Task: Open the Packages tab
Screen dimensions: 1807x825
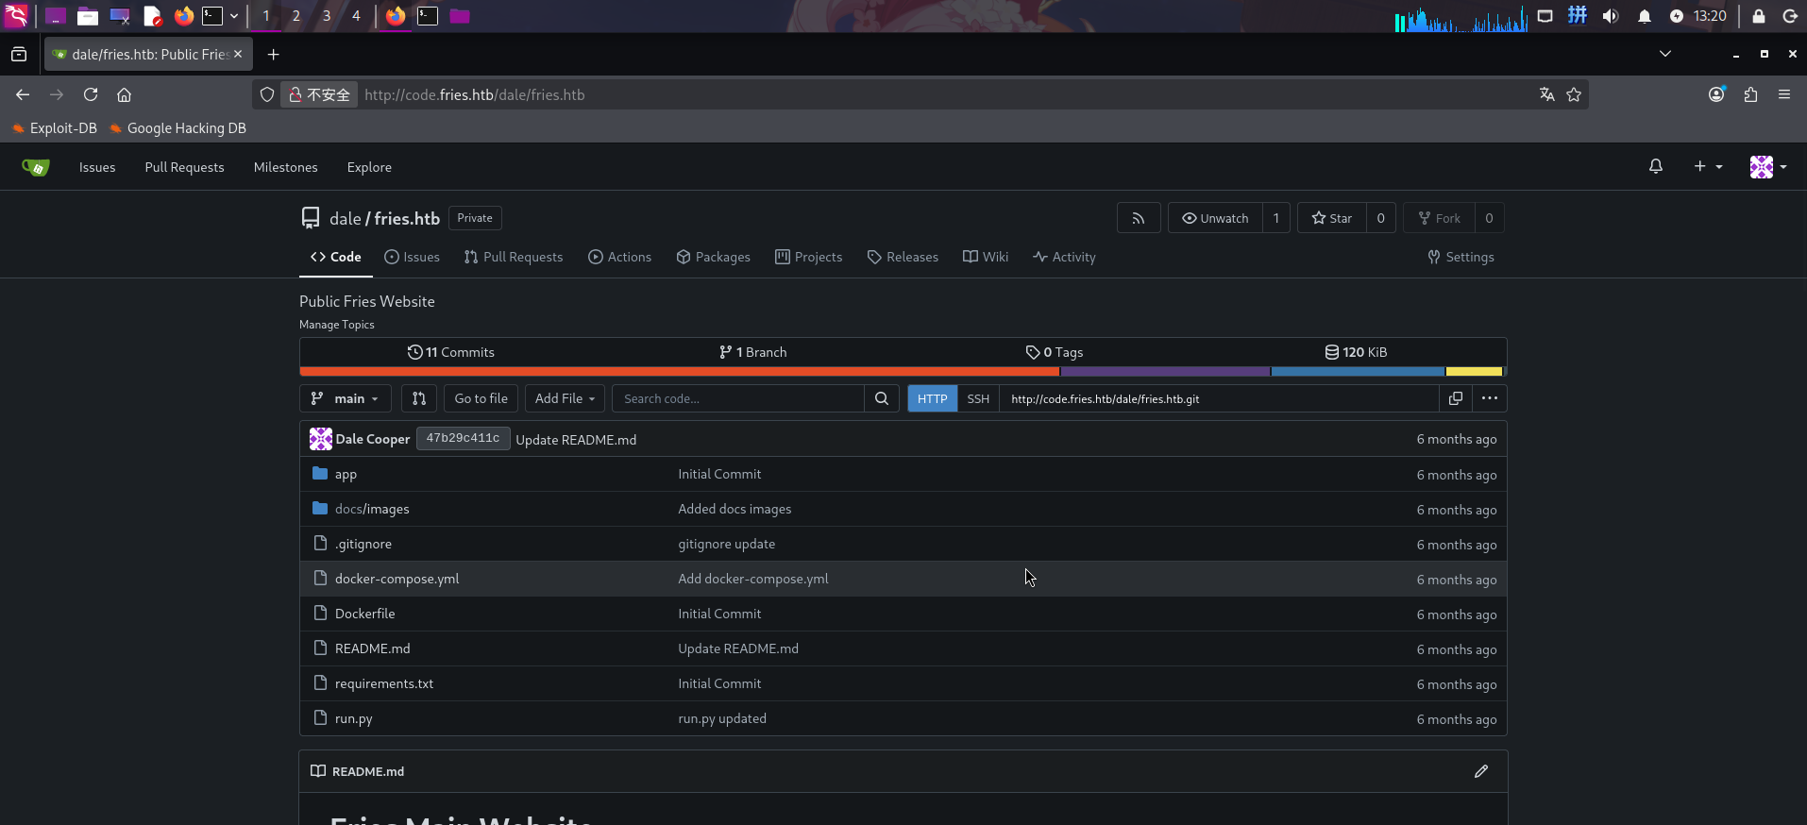Action: [714, 257]
